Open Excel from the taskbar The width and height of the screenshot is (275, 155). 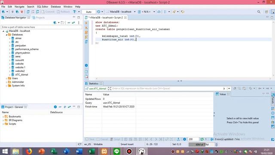pyautogui.click(x=92, y=151)
